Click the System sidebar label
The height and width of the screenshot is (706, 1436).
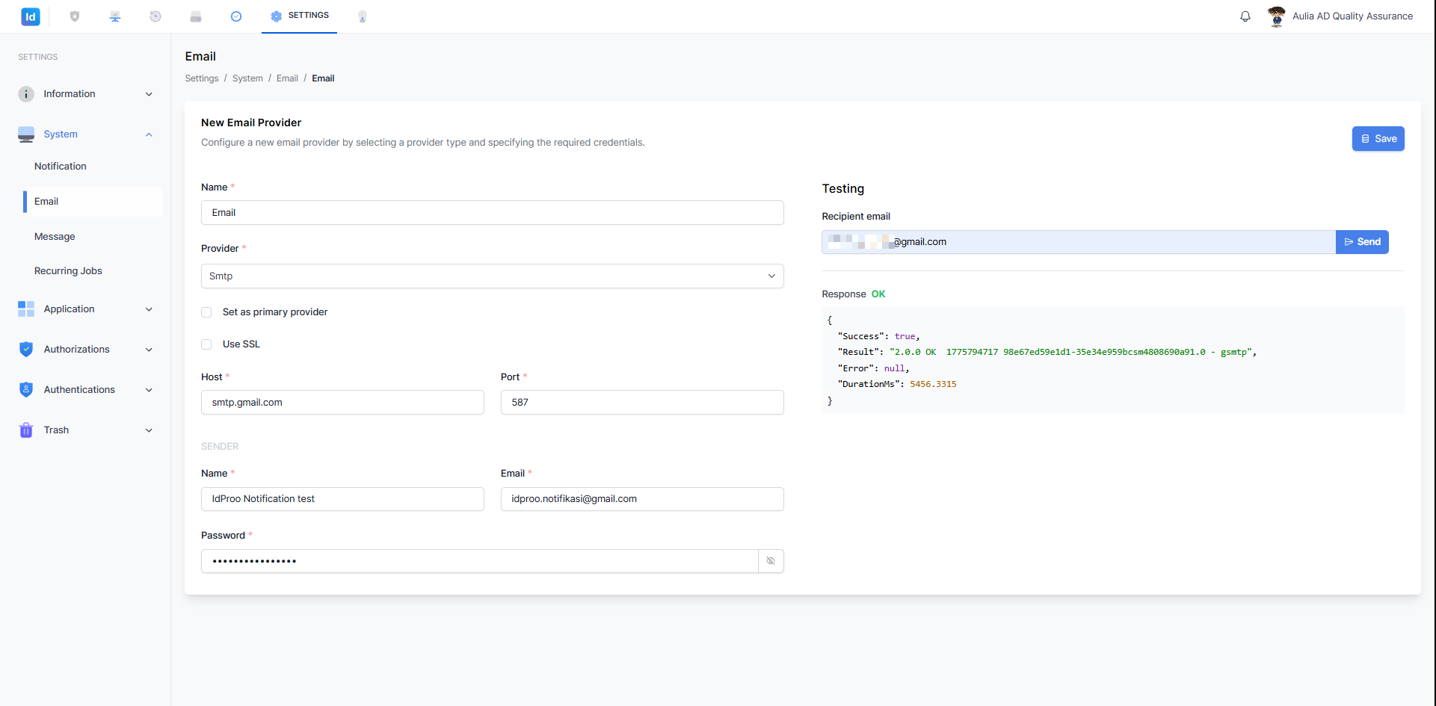(61, 134)
